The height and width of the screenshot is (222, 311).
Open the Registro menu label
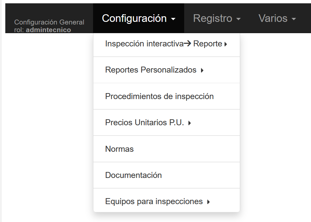pyautogui.click(x=212, y=18)
